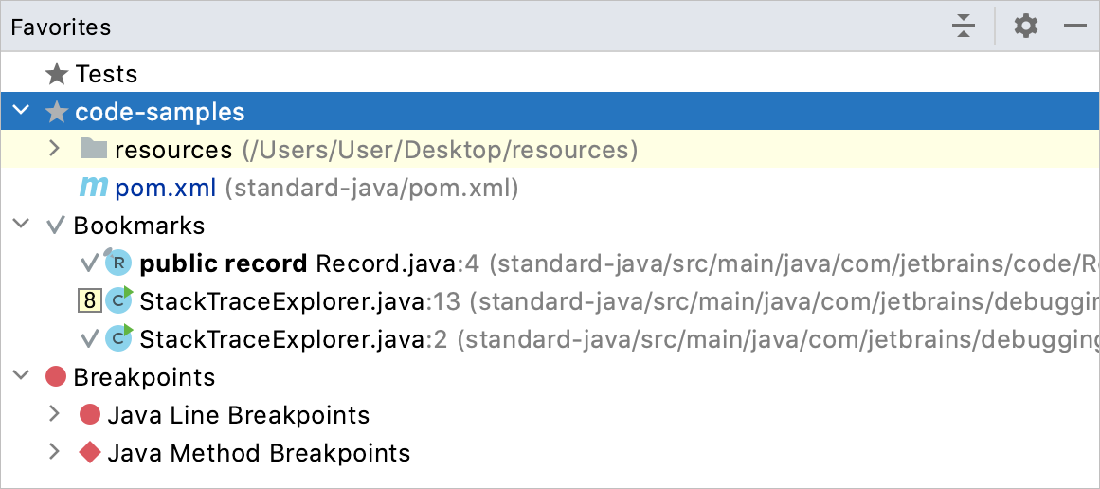This screenshot has width=1100, height=489.
Task: Click the numbered 8 bookmark mnemonic icon
Action: click(89, 301)
